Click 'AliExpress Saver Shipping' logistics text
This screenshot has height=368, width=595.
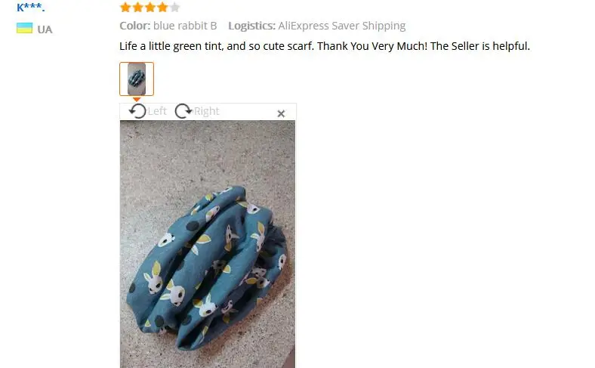coord(341,26)
